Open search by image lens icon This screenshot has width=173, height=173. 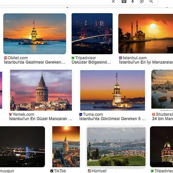point(141,2)
